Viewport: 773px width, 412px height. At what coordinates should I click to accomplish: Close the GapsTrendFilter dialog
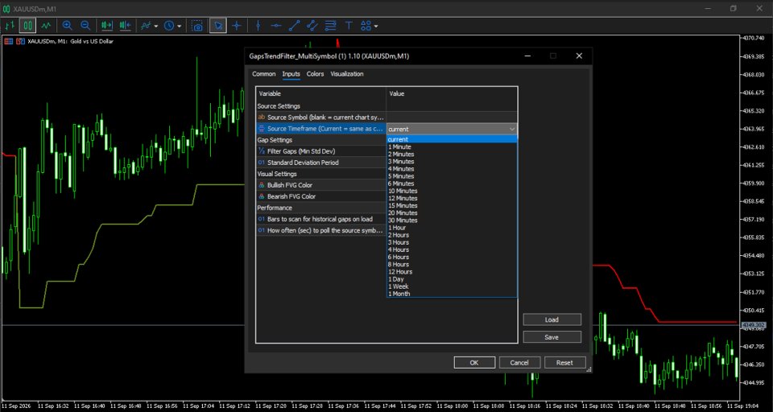pyautogui.click(x=579, y=56)
